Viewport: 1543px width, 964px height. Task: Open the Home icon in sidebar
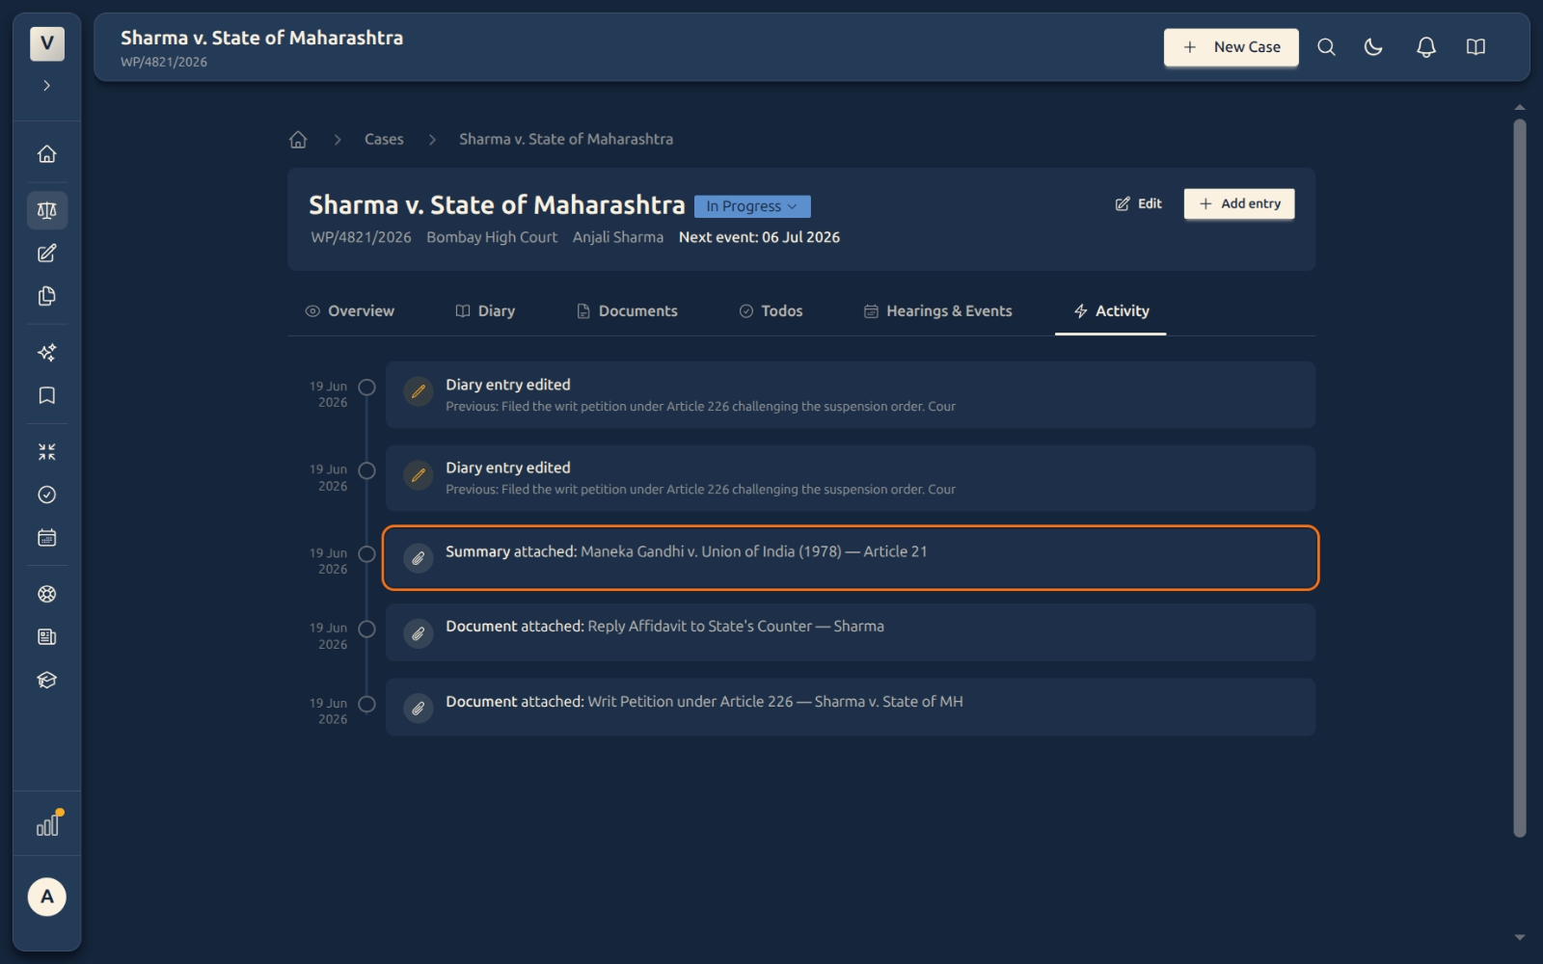[x=46, y=154]
